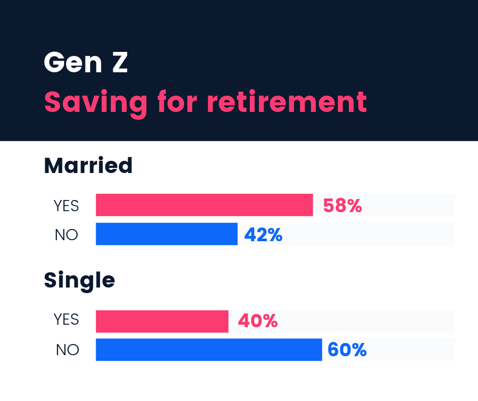Click the 42% value label
The height and width of the screenshot is (401, 478).
point(263,235)
